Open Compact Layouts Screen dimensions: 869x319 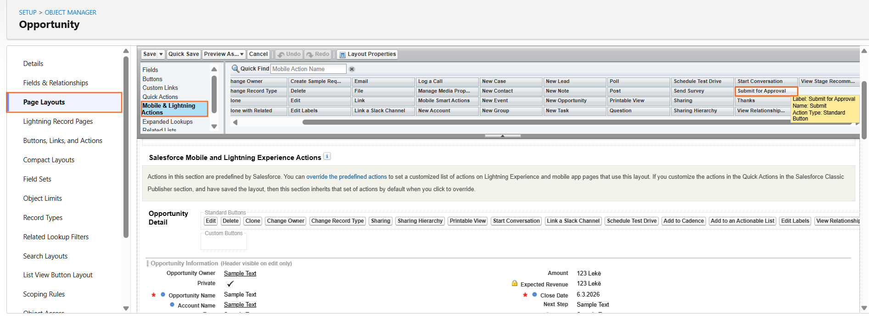[x=49, y=160]
